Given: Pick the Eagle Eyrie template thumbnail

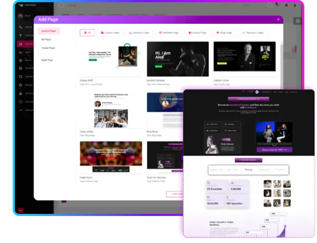Looking at the screenshot, I should [111, 157].
